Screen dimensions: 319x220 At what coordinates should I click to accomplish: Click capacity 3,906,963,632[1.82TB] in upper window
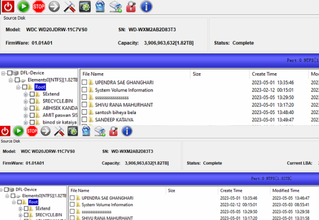tap(169, 43)
